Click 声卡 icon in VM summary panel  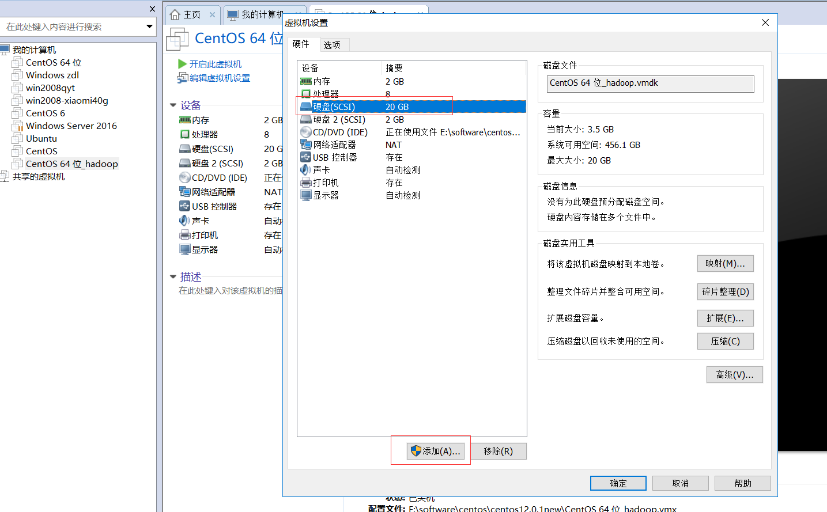184,221
